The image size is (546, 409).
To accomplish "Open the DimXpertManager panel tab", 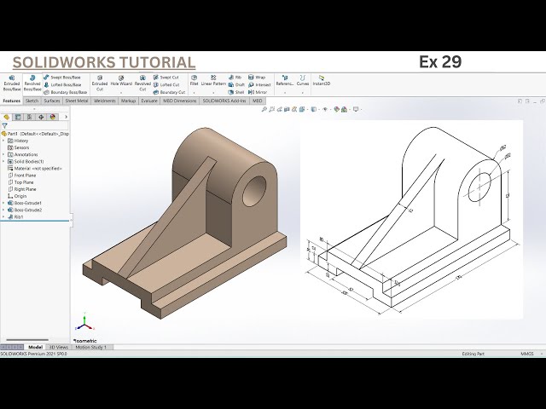I will point(41,118).
